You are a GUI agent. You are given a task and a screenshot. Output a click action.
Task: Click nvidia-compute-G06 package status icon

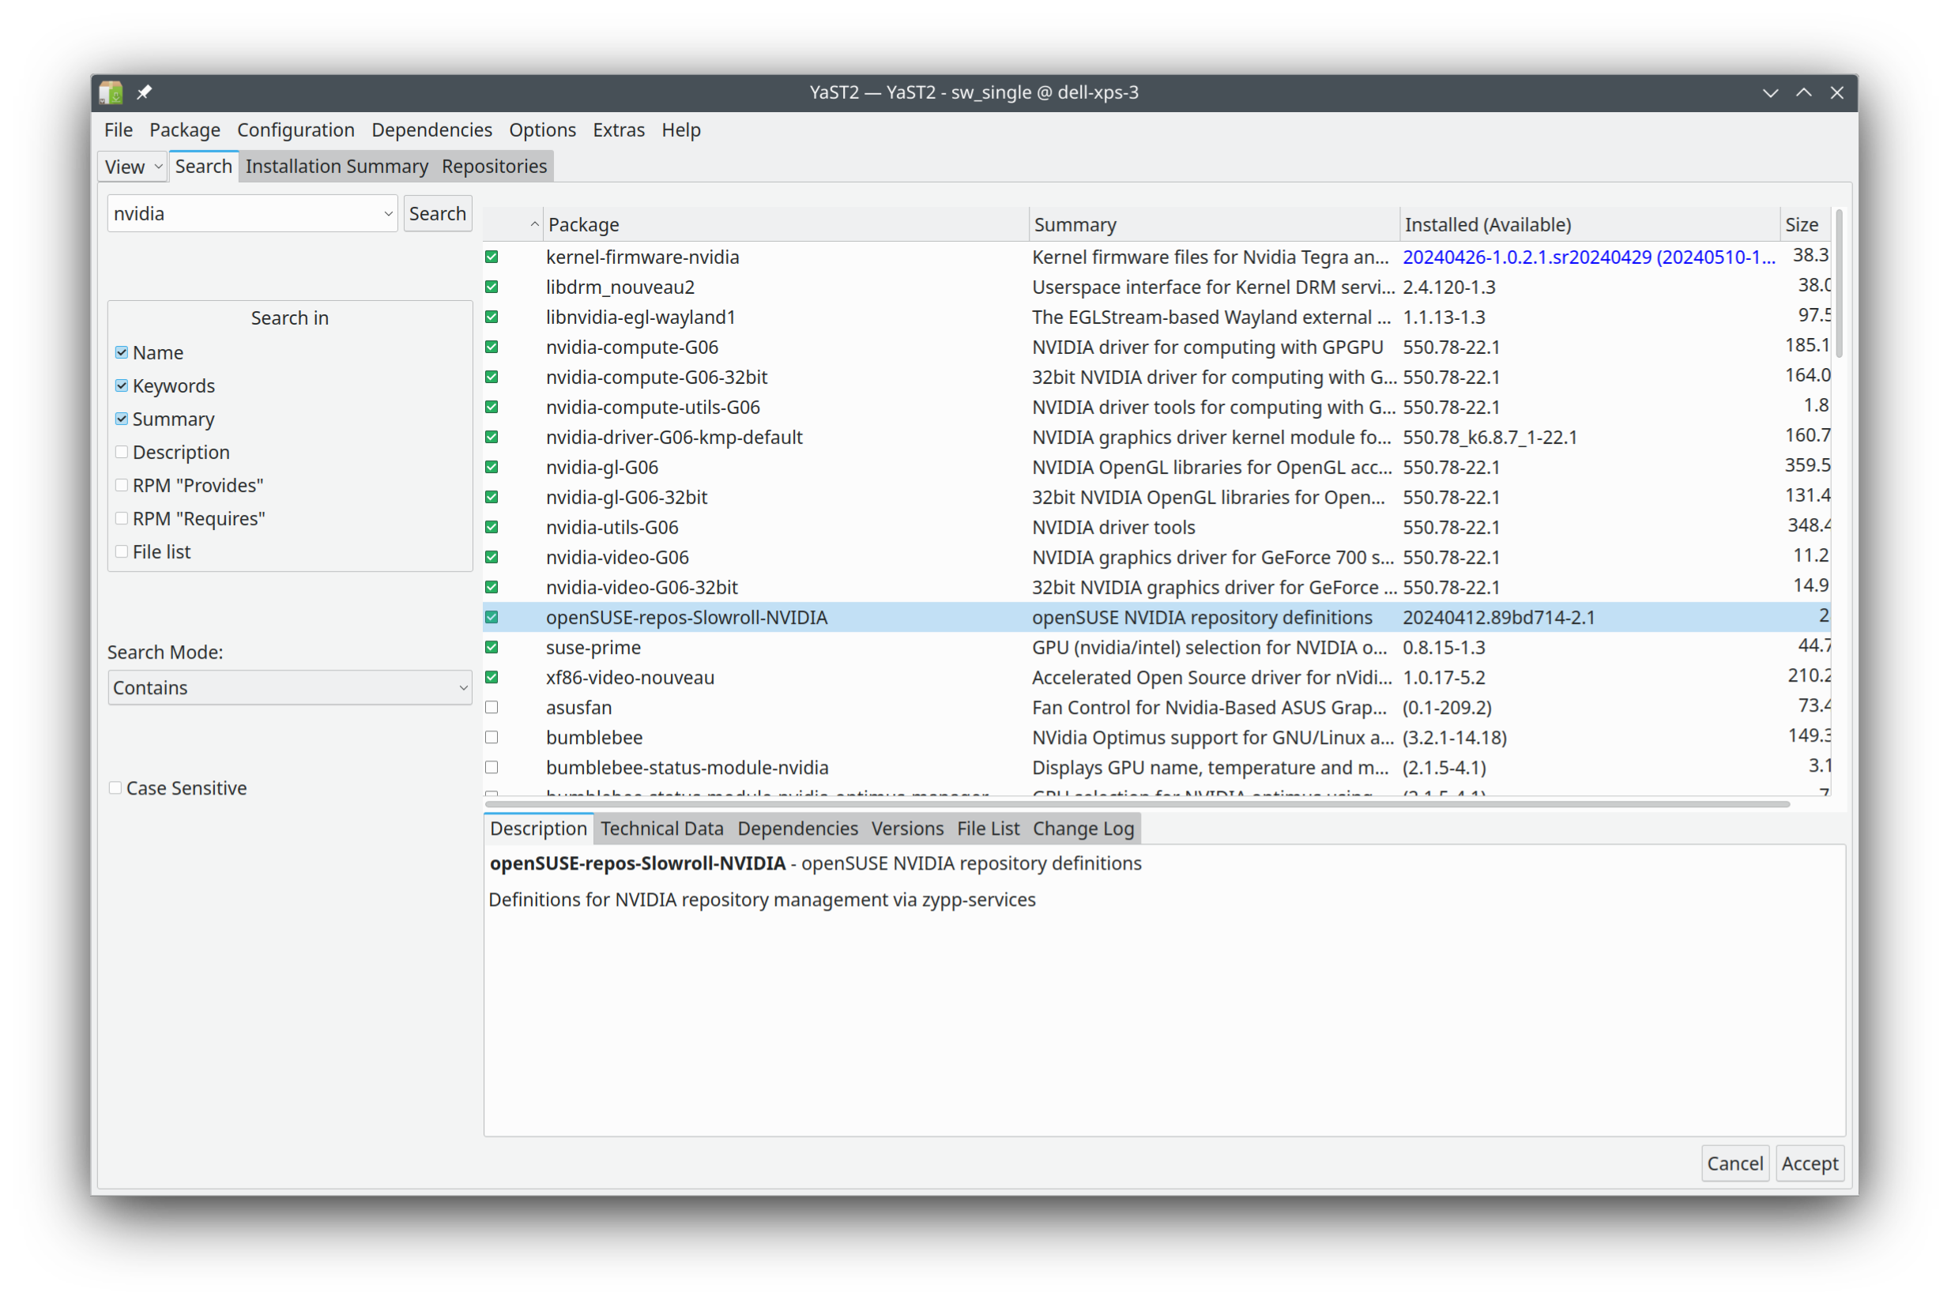point(492,347)
